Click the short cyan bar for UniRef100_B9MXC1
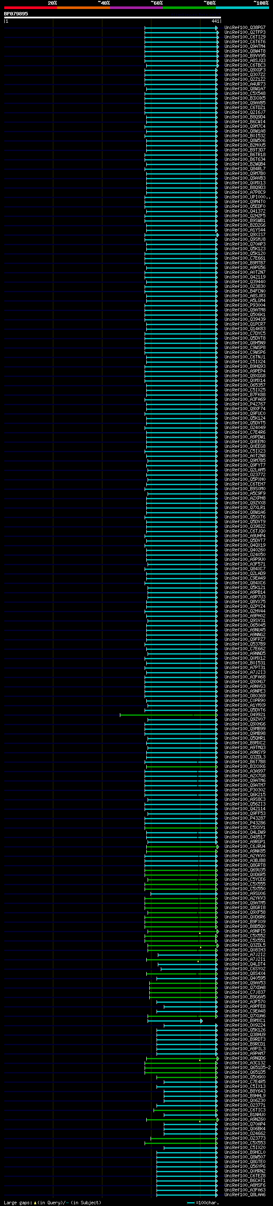Image resolution: width=273 pixels, height=1206 pixels. click(175, 1021)
